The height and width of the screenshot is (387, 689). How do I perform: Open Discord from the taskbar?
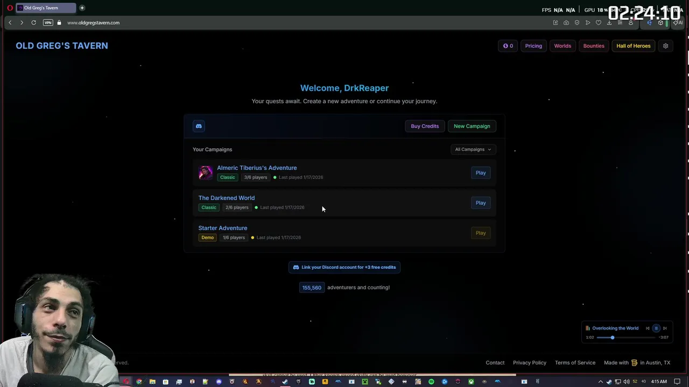click(219, 382)
